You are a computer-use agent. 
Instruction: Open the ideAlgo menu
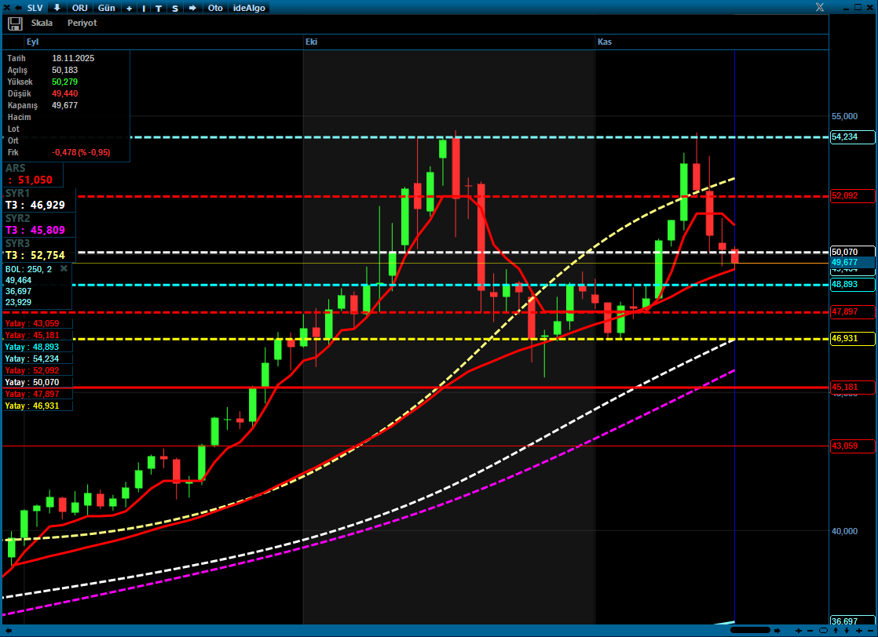(249, 8)
